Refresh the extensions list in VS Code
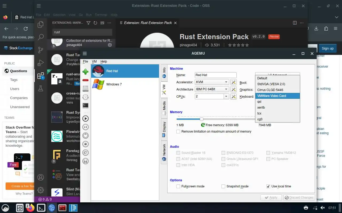342x213 pixels. click(x=95, y=23)
